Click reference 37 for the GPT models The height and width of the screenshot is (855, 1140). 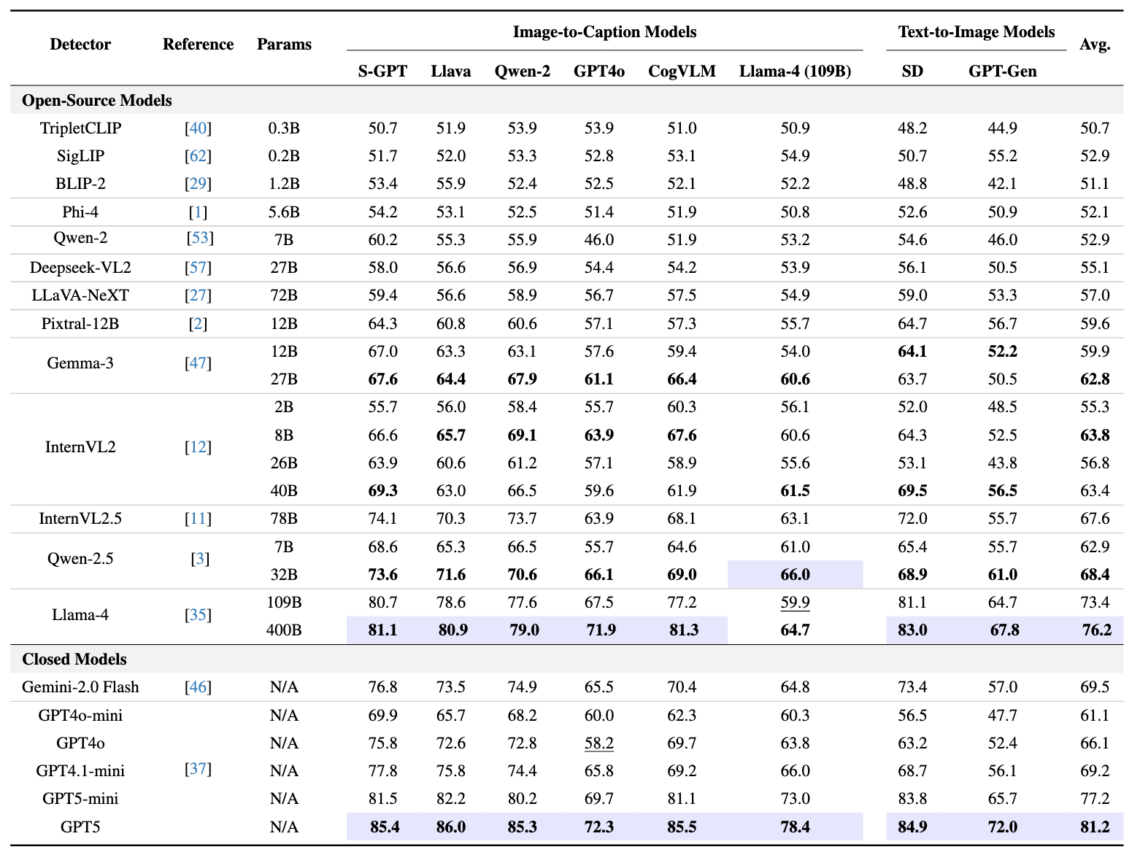198,769
